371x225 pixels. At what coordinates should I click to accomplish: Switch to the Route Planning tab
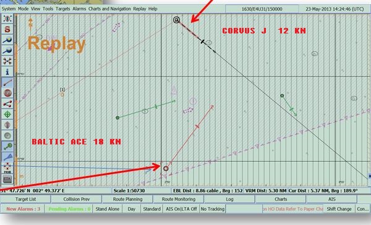point(127,199)
